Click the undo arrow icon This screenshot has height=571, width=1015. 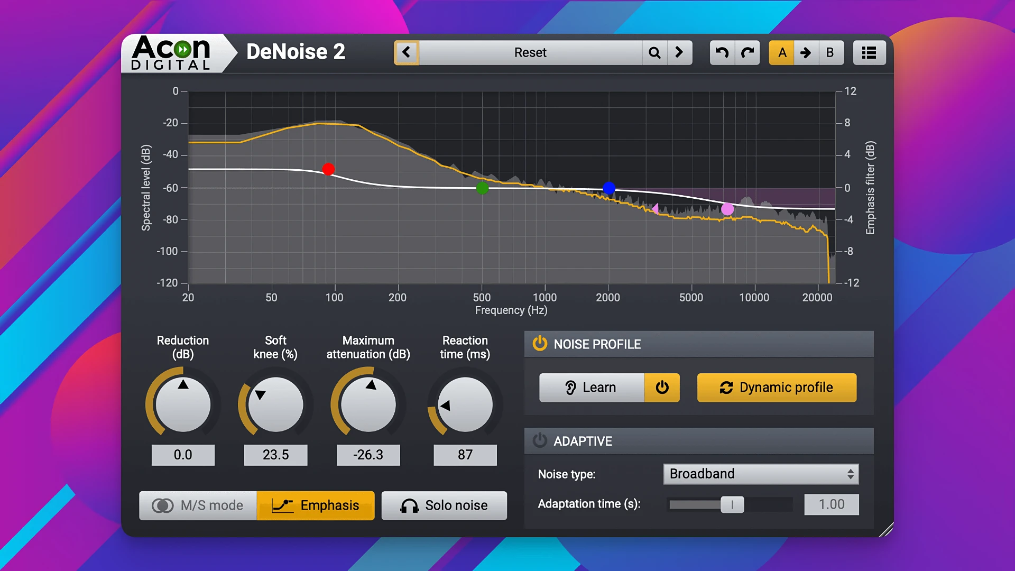722,52
